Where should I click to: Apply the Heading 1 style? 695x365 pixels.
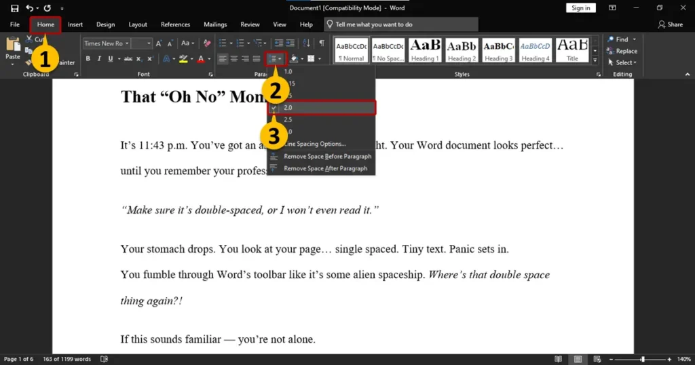425,50
